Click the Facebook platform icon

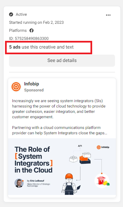[x=32, y=30]
